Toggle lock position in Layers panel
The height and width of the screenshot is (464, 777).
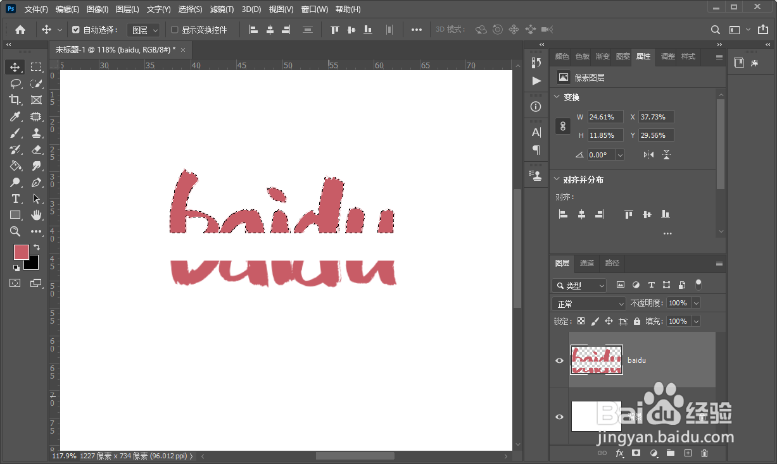609,321
